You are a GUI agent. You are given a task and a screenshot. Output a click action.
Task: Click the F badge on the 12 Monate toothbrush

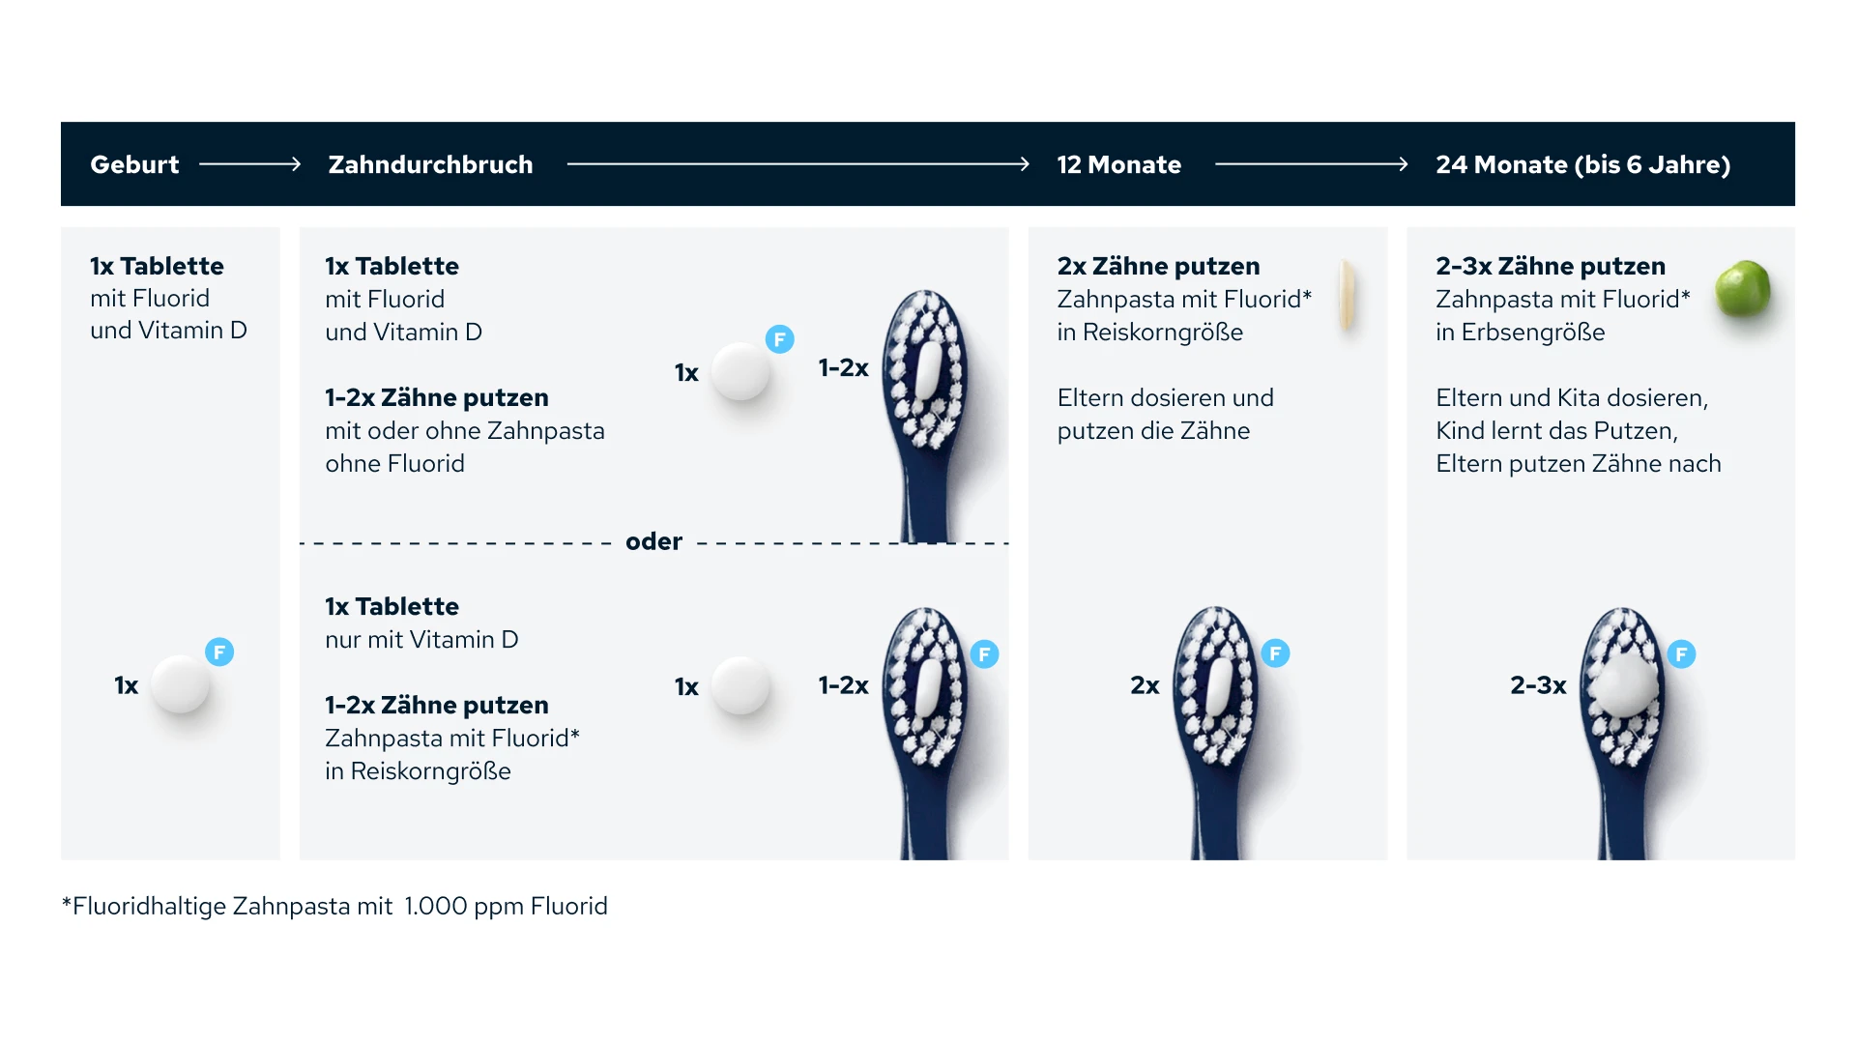1275,654
